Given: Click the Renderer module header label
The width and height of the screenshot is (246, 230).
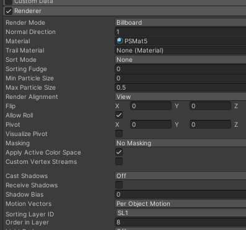Looking at the screenshot, I should (x=28, y=11).
